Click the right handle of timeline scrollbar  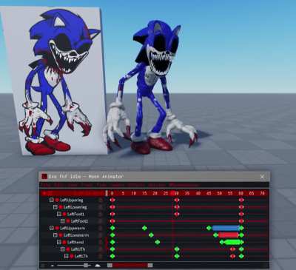(150, 266)
